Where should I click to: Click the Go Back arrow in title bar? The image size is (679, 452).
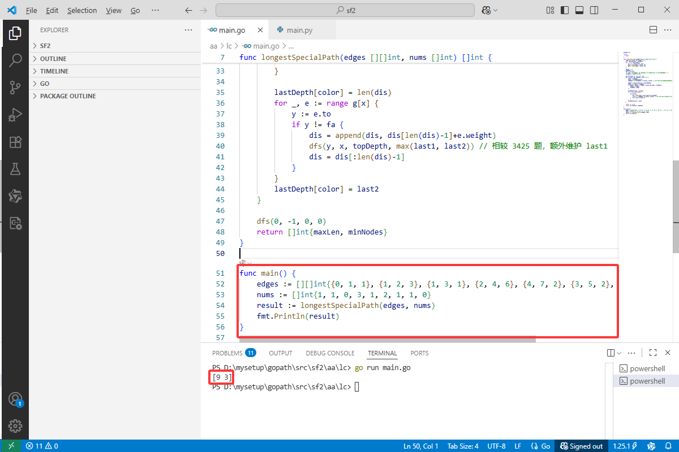[x=189, y=10]
